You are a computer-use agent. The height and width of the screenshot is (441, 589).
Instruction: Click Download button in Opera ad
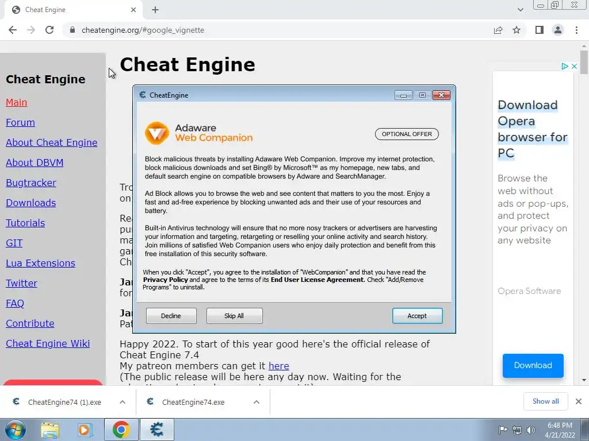coord(533,365)
